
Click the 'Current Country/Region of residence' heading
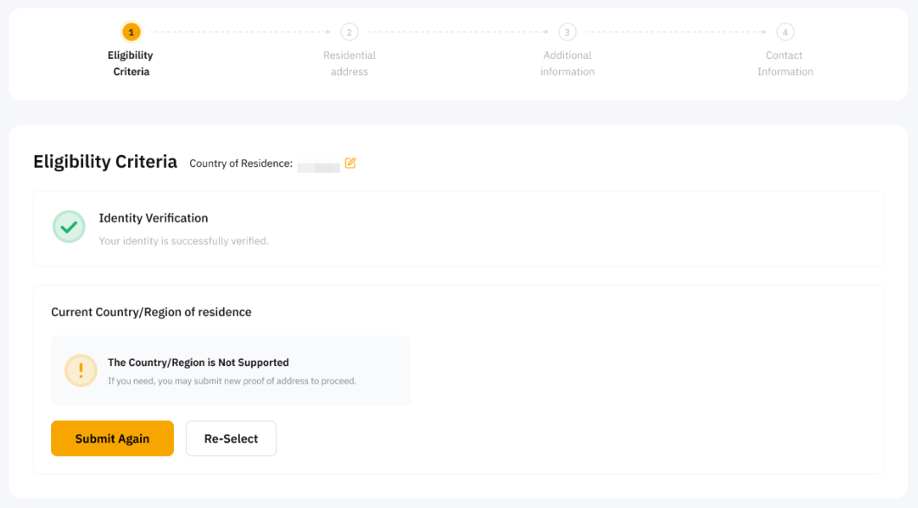tap(151, 312)
